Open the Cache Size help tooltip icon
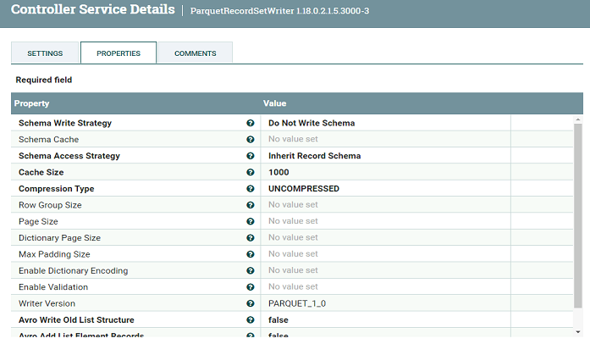Viewport: 590px width, 344px height. click(x=251, y=172)
